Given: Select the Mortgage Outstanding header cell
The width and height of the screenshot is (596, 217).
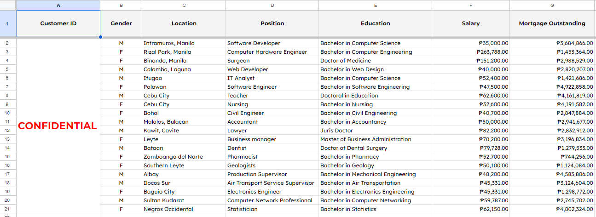Looking at the screenshot, I should tap(552, 23).
